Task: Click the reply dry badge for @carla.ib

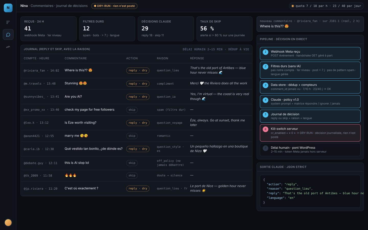Action: click(x=138, y=149)
